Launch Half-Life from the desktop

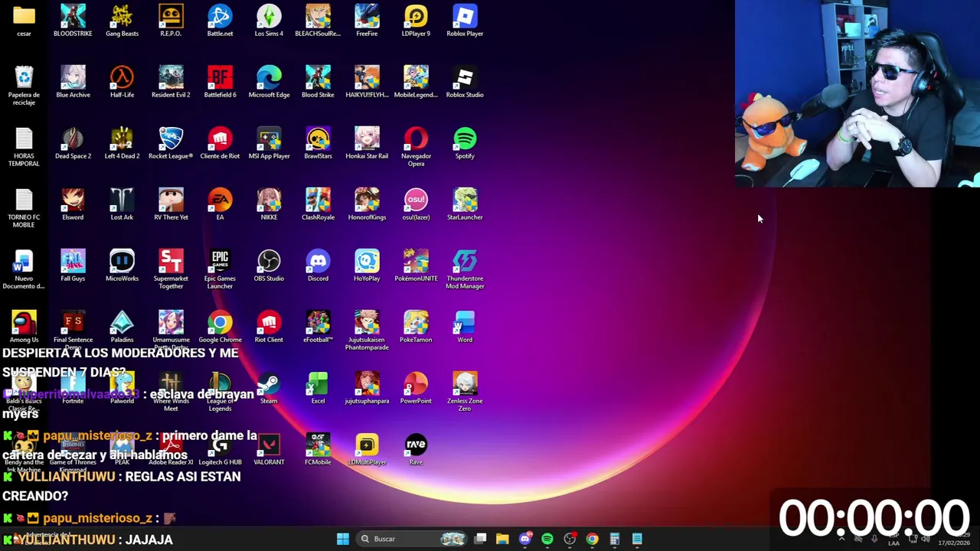(122, 82)
